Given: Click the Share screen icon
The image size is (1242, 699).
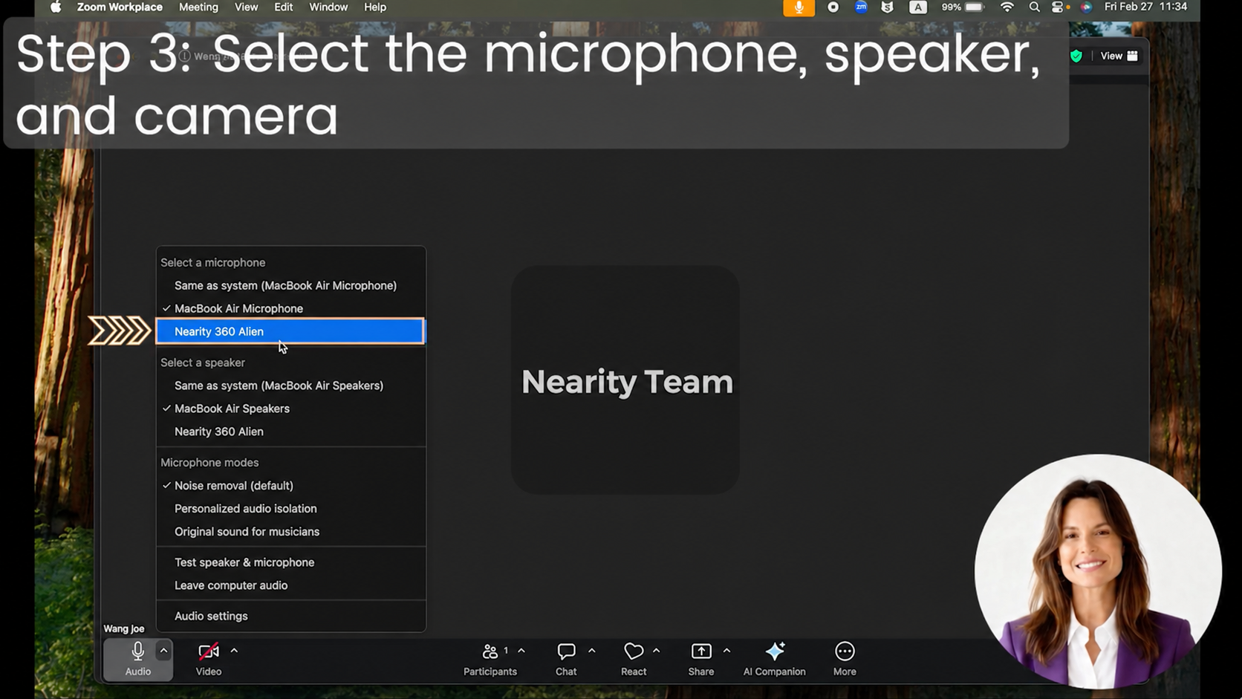Looking at the screenshot, I should (701, 651).
